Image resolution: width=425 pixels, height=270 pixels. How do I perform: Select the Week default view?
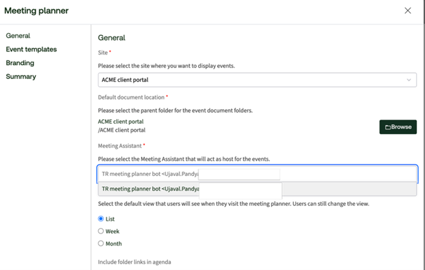tap(101, 231)
